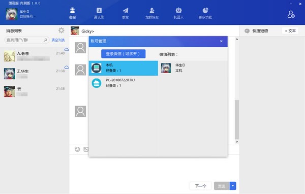Viewport: 305px width, 194px height.
Task: Switch to the 通讯录 contacts tab
Action: 99,13
